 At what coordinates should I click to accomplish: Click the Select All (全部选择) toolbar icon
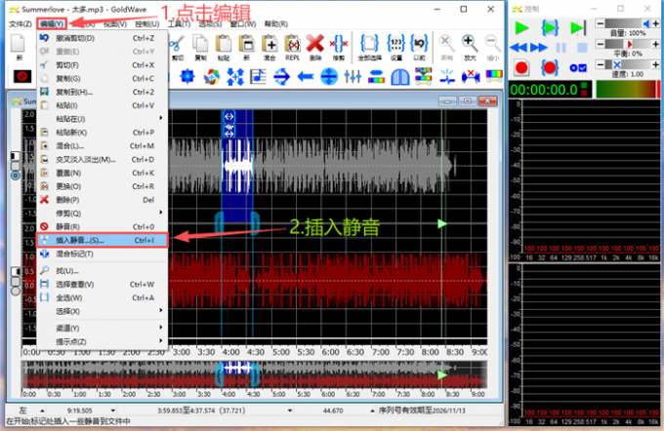(x=369, y=44)
